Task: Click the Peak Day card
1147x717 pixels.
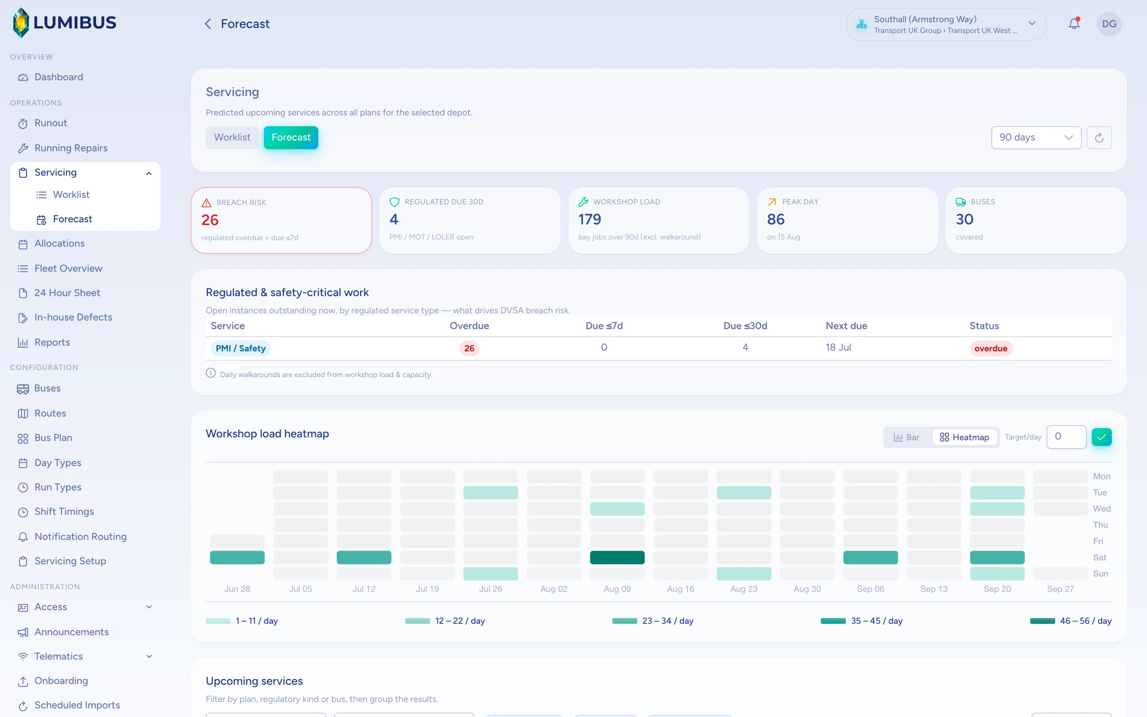Action: click(x=847, y=220)
